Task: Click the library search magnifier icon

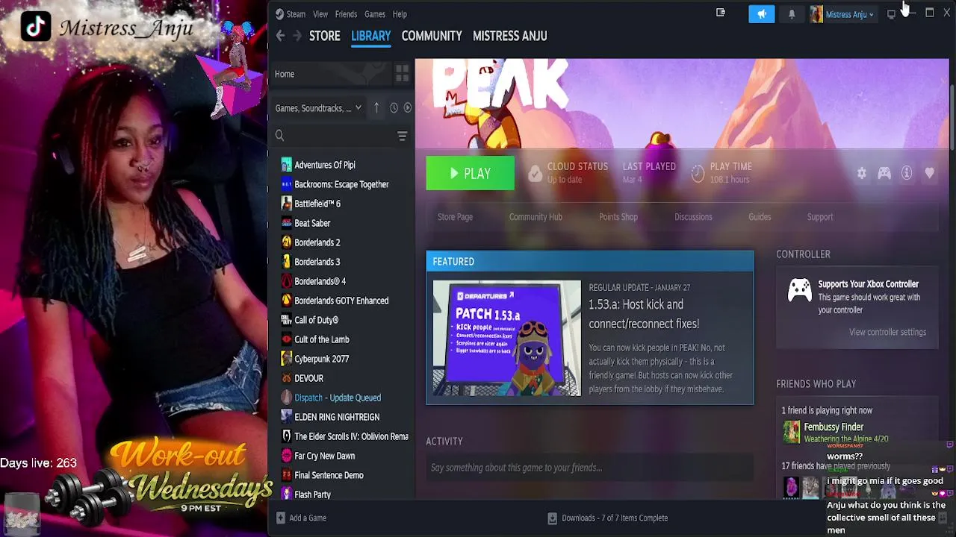Action: coord(279,136)
